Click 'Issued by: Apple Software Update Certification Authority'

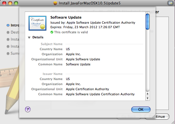click(93, 23)
